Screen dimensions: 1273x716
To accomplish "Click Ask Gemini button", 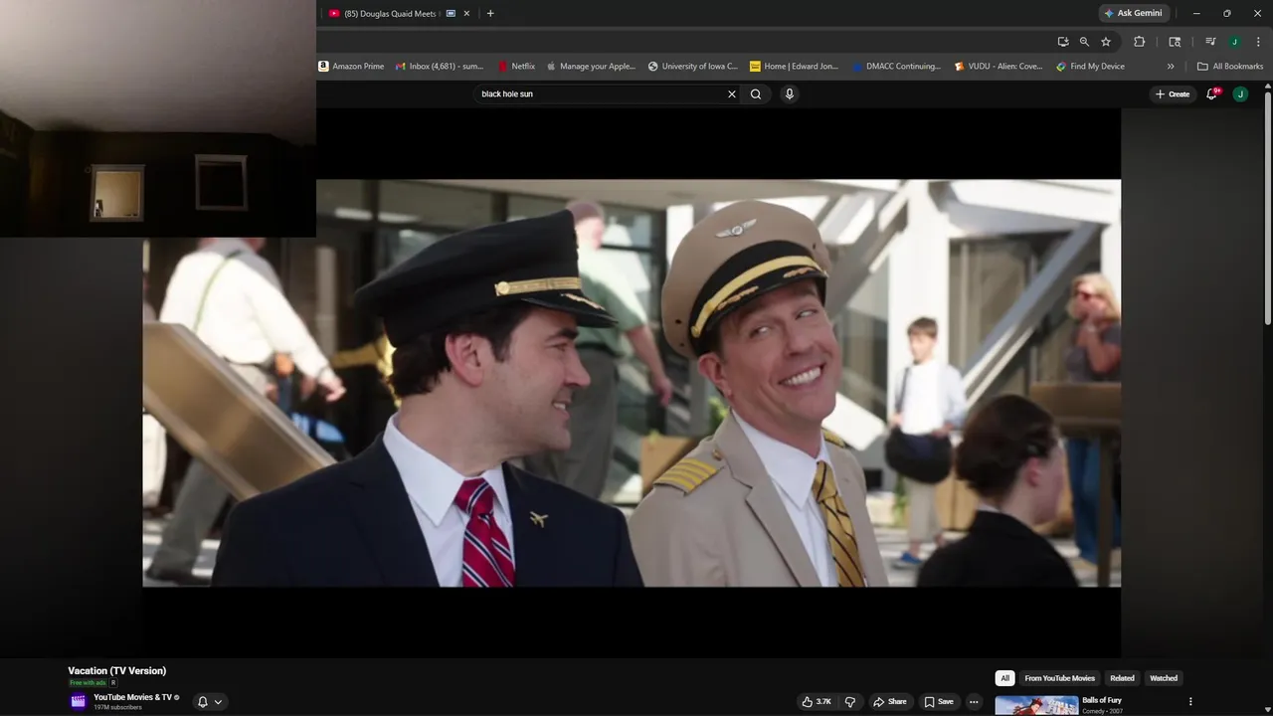I will tap(1133, 13).
